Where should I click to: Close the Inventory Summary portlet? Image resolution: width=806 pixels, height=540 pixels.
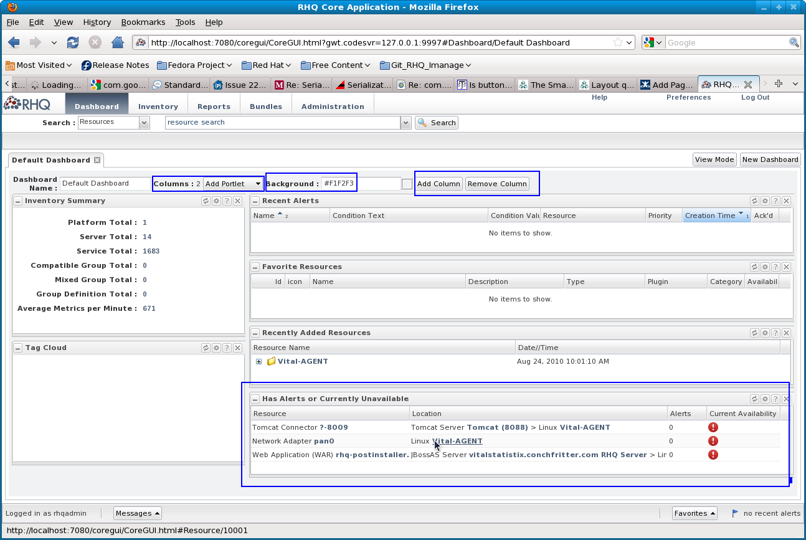pos(237,201)
